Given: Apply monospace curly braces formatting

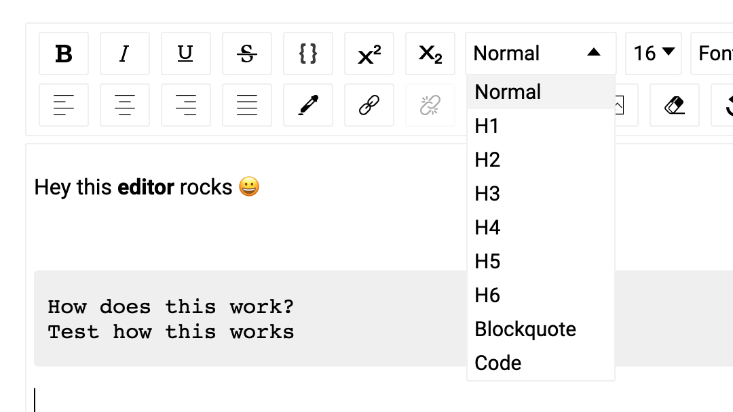Looking at the screenshot, I should pos(308,54).
